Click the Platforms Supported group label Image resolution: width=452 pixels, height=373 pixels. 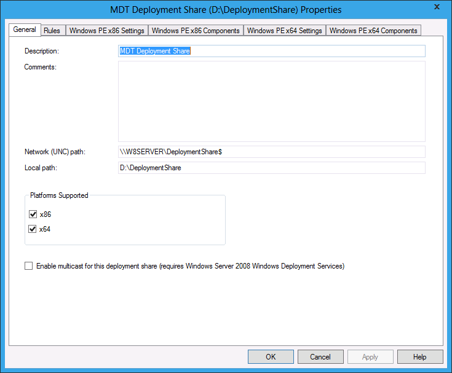pos(59,195)
